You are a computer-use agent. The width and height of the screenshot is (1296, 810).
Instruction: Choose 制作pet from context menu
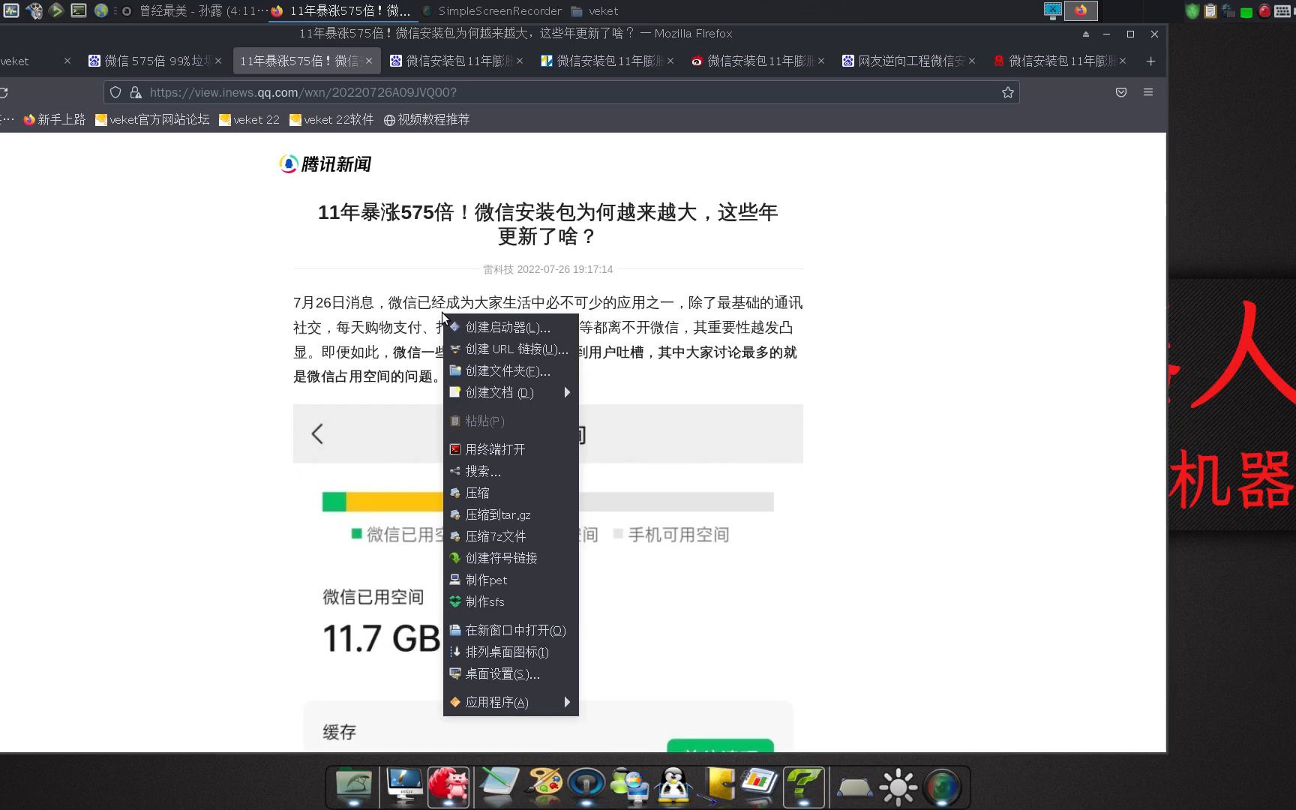click(511, 580)
